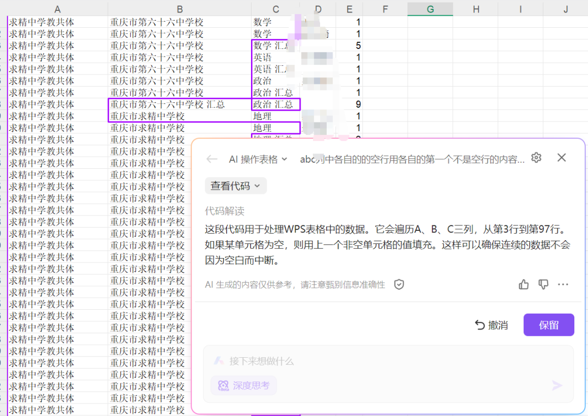This screenshot has width=588, height=416.
Task: Click the verification shield icon near the disclaimer
Action: [x=399, y=284]
